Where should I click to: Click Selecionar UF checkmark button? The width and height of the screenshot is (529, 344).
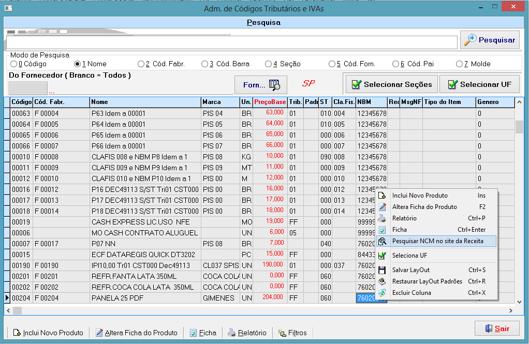479,84
